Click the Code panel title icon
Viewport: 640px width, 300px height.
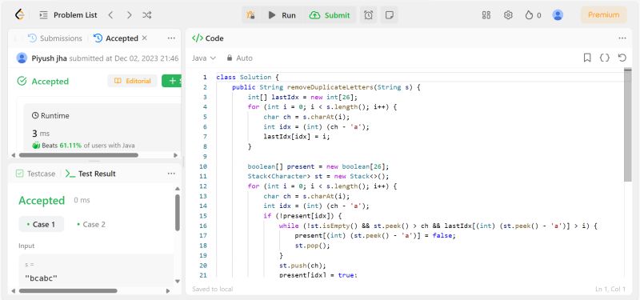pyautogui.click(x=197, y=38)
